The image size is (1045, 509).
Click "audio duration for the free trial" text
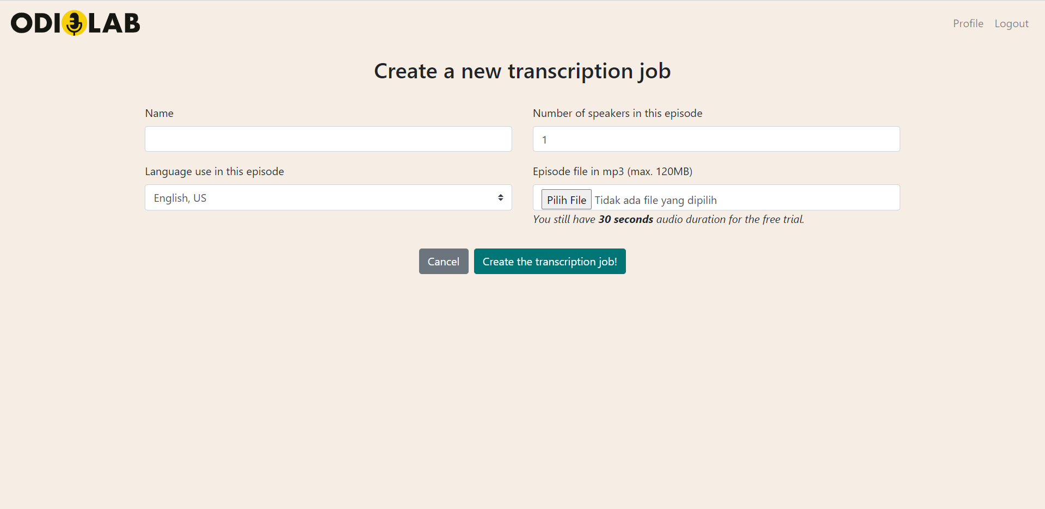[x=730, y=219]
